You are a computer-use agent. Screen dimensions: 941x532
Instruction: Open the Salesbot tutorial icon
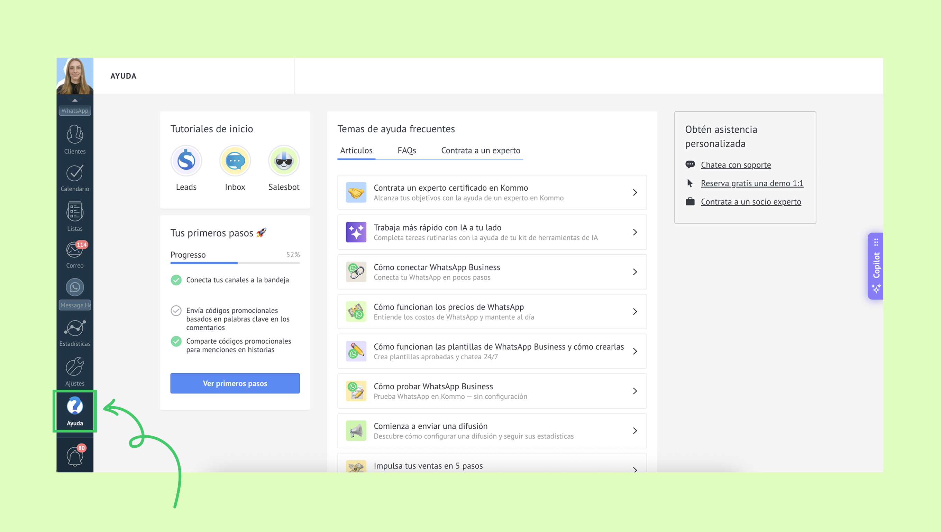click(284, 161)
